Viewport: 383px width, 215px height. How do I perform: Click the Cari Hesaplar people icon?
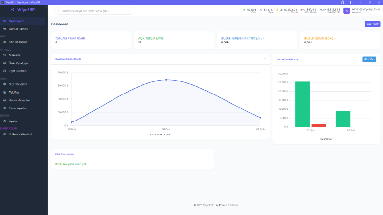point(5,42)
